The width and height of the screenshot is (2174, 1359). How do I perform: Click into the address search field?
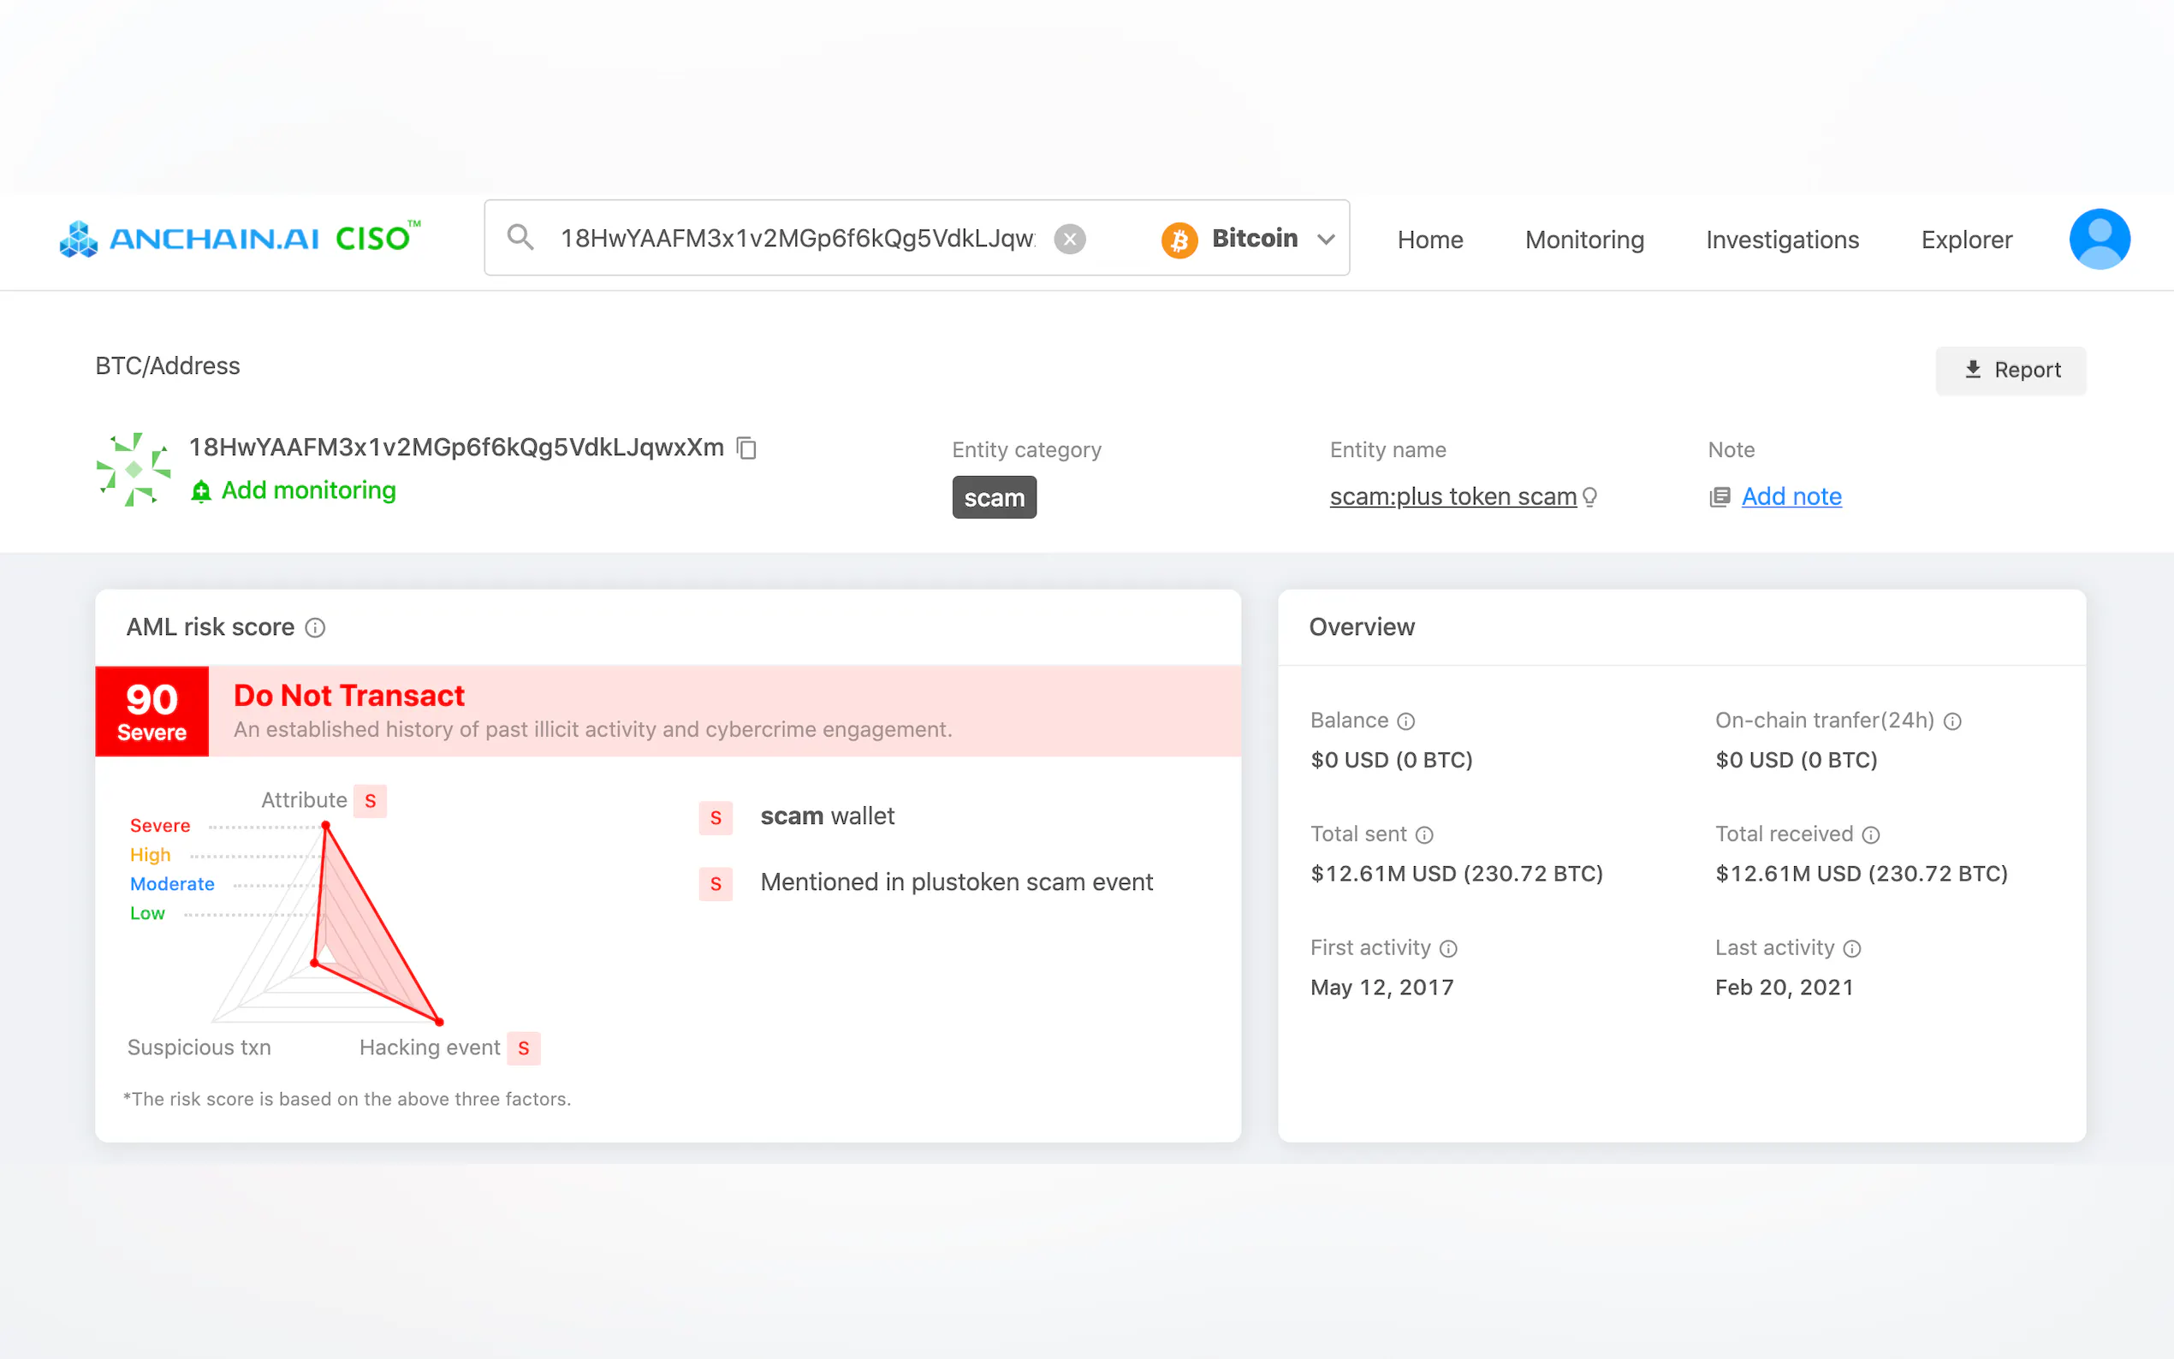(796, 239)
